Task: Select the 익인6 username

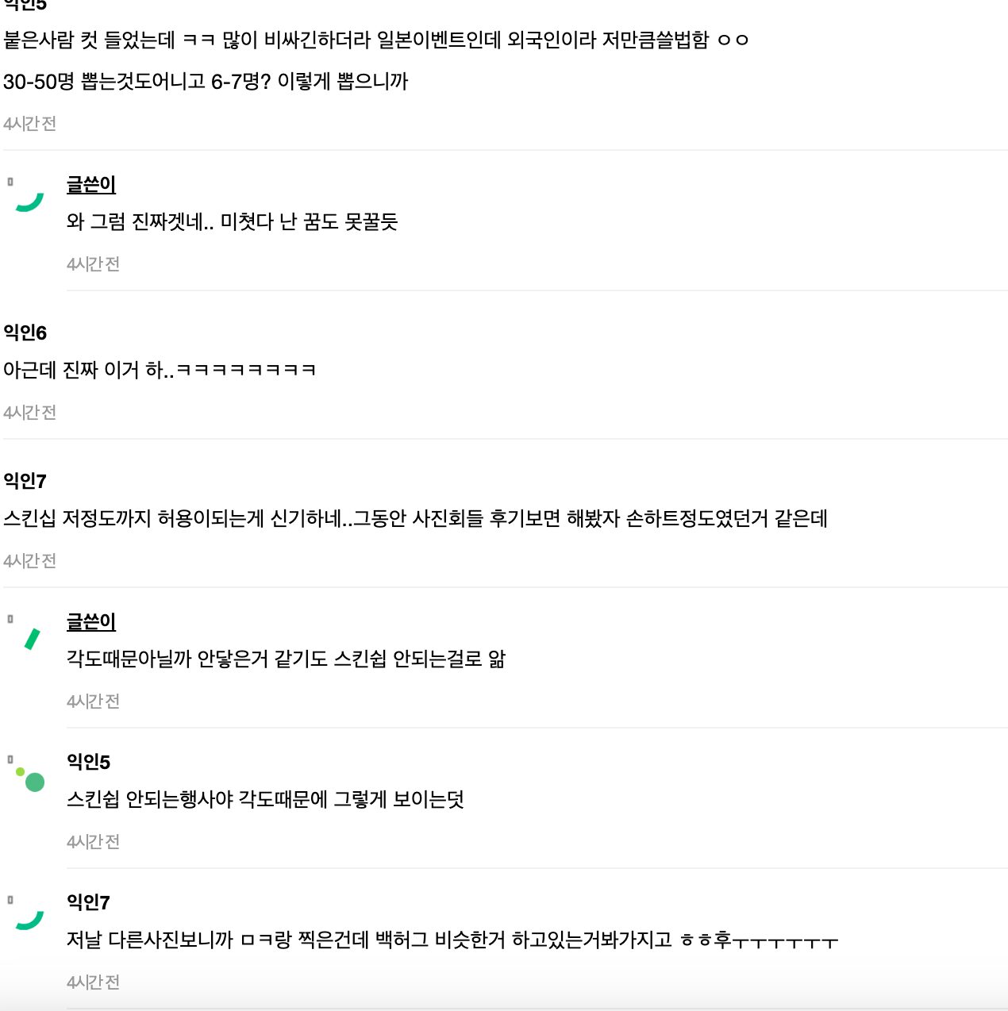Action: (x=25, y=333)
